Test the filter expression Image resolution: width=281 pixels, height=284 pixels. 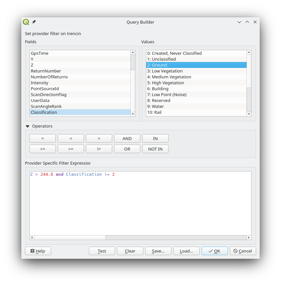(102, 251)
